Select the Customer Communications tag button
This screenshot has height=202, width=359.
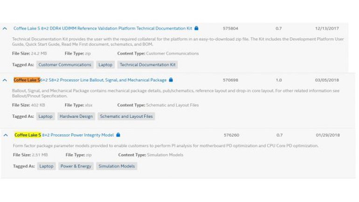64,65
